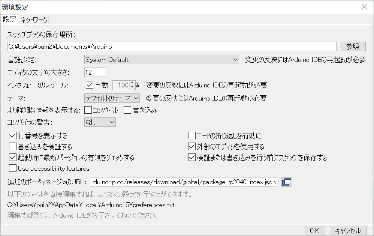Open the 言語設定 System Default dropdown
Screen dimensions: 374x236
(161, 60)
